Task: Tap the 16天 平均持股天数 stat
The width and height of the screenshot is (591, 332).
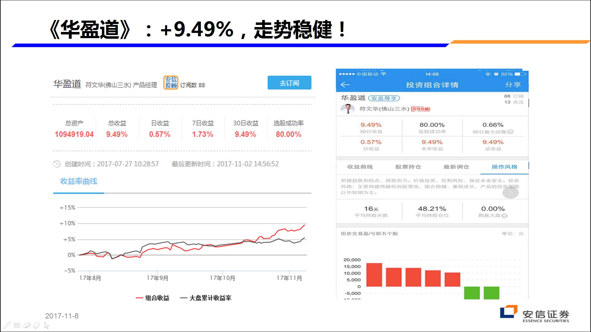Action: [x=371, y=211]
